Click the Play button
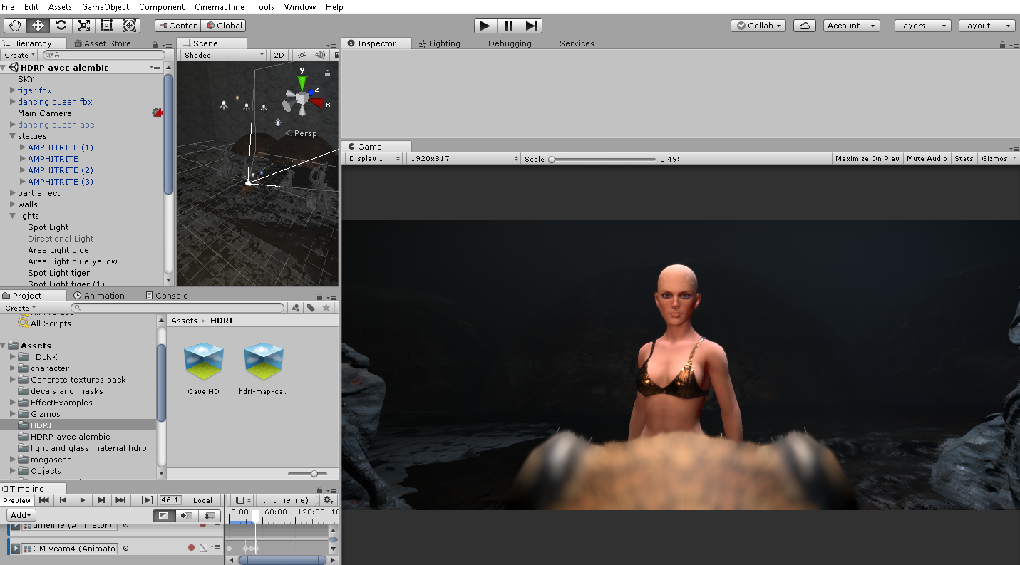The height and width of the screenshot is (565, 1020). coord(485,26)
